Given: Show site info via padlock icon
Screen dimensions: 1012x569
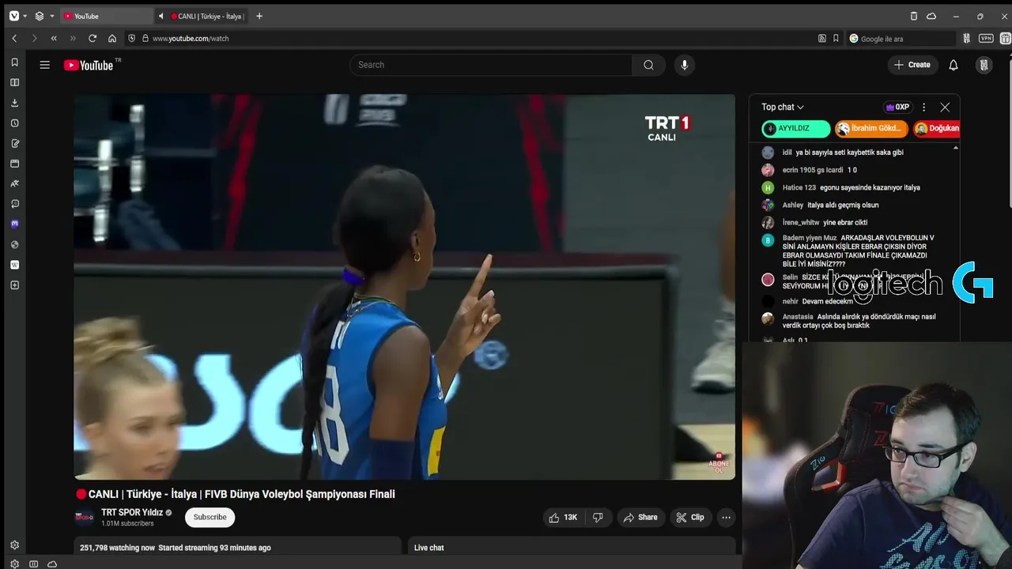Looking at the screenshot, I should (x=145, y=38).
